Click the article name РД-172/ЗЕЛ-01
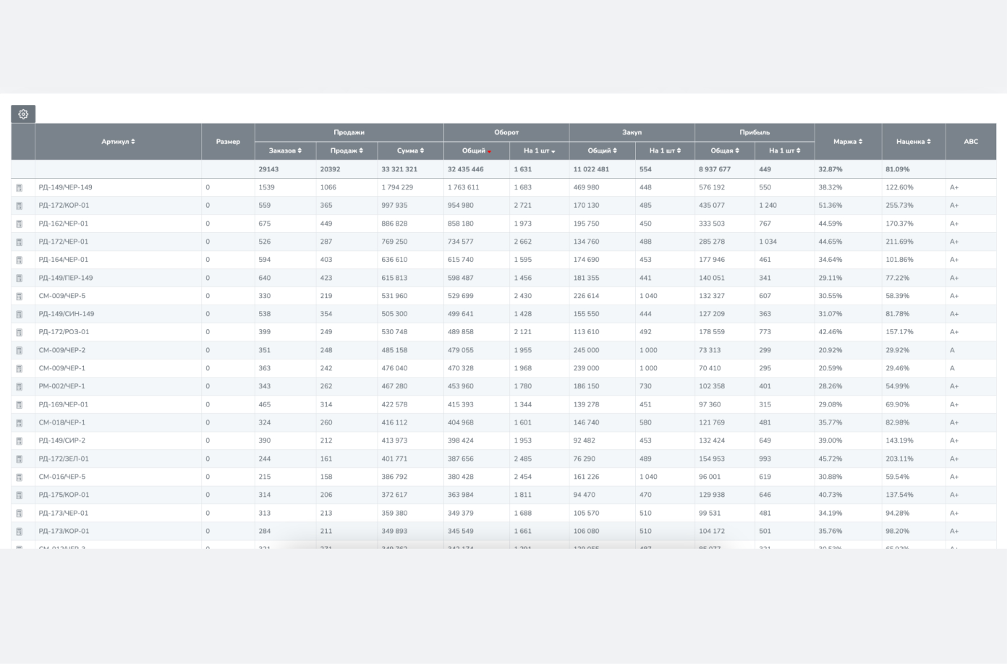This screenshot has height=664, width=1007. click(65, 459)
